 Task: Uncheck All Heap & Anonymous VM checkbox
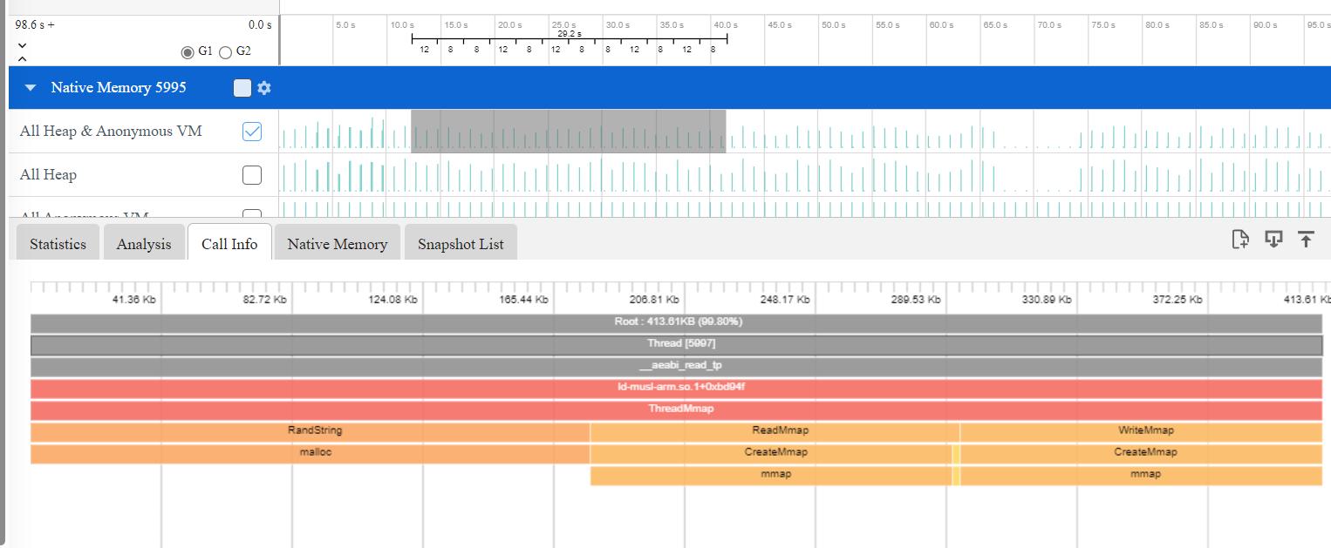[251, 132]
